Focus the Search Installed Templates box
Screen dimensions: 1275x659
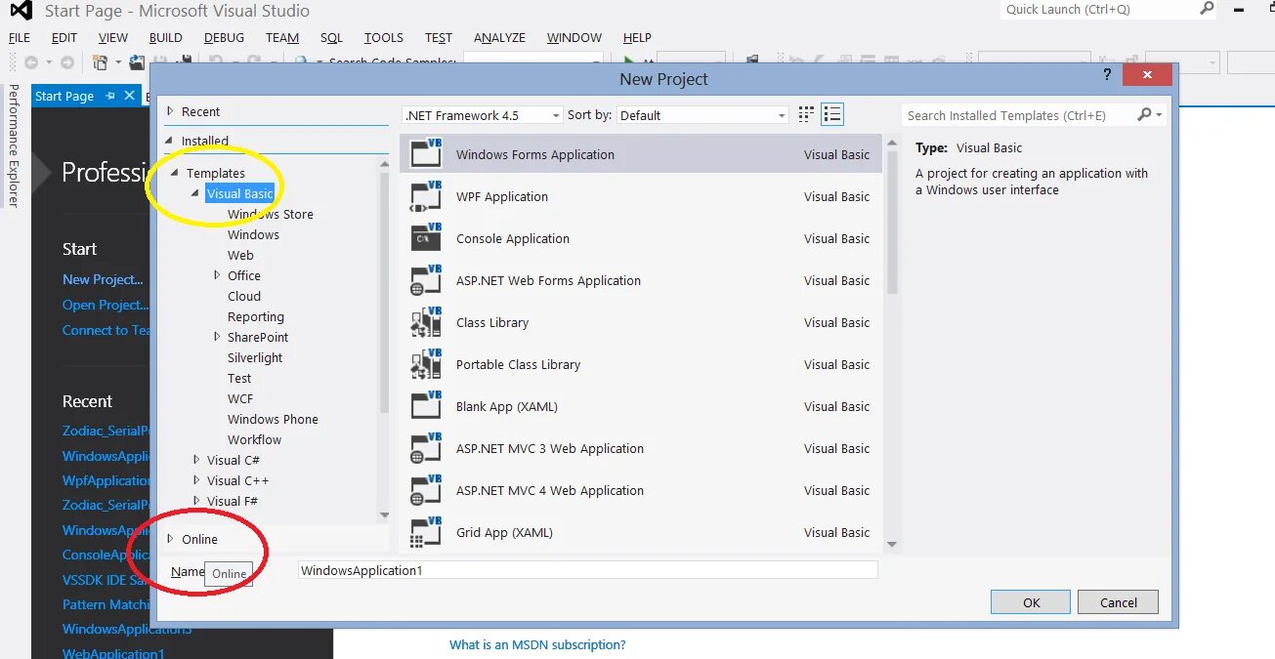click(1018, 115)
